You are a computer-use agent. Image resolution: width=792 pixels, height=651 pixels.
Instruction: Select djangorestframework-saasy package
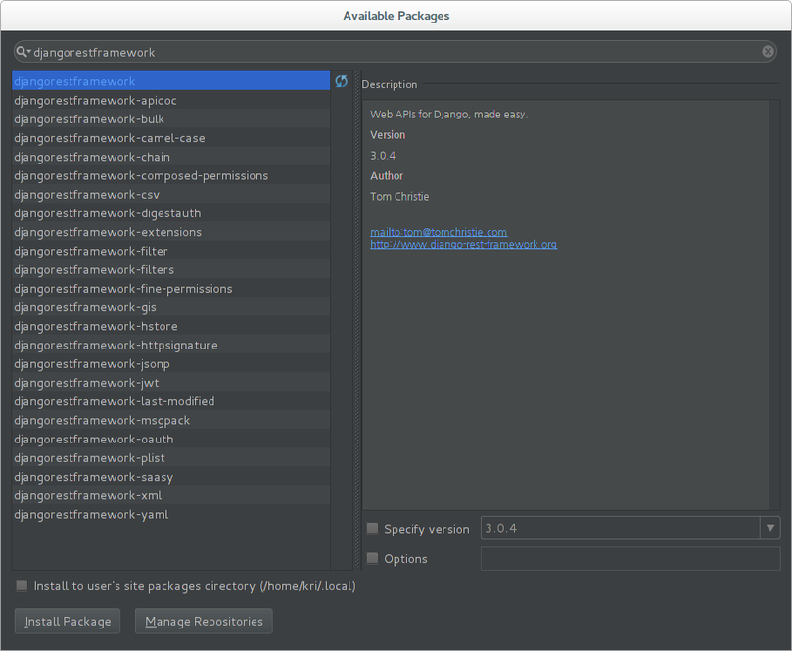point(170,477)
